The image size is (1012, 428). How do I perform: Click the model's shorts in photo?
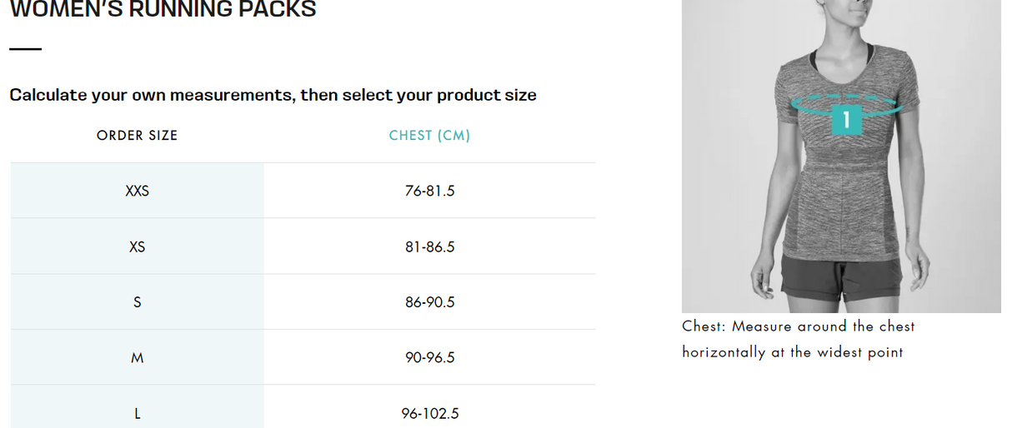click(x=842, y=281)
